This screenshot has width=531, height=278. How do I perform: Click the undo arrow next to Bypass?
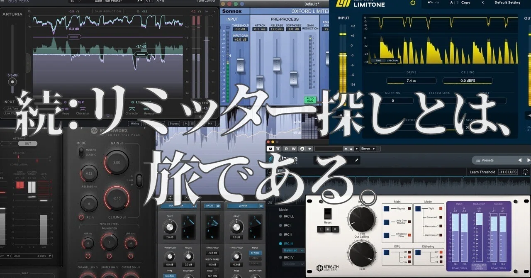(186, 124)
